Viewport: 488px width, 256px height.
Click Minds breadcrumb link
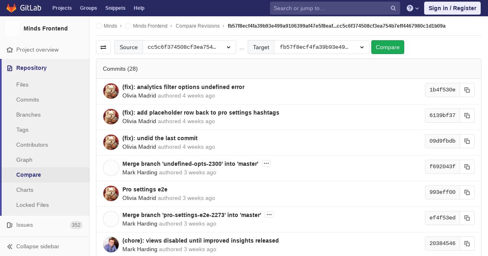pos(110,26)
